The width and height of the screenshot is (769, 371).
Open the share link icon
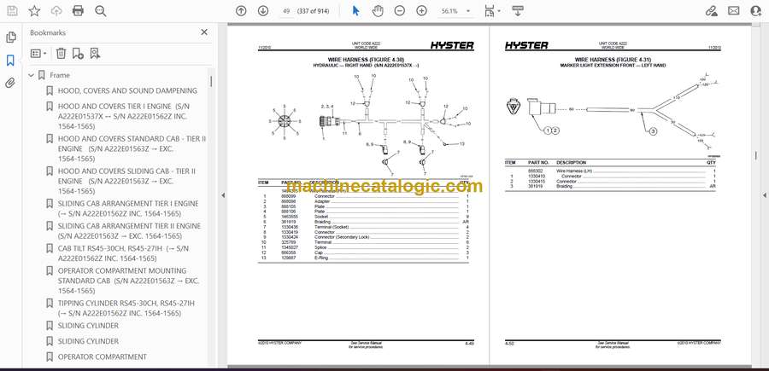[x=711, y=11]
